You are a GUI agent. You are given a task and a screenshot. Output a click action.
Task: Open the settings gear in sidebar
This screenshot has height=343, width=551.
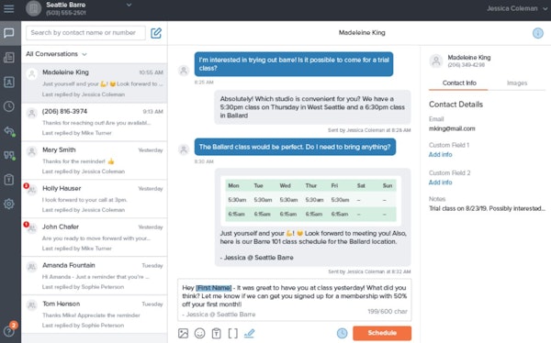click(9, 204)
